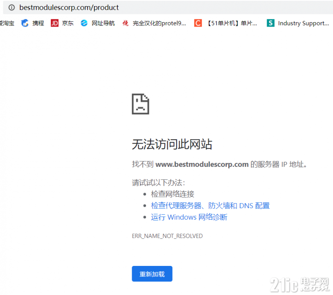Click the address bar URL bestmodulescorp.com/product
333x295 pixels.
click(69, 8)
